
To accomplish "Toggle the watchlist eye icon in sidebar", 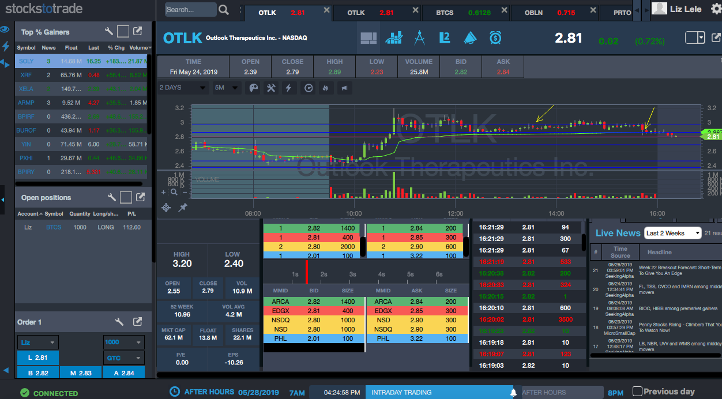I will click(5, 29).
